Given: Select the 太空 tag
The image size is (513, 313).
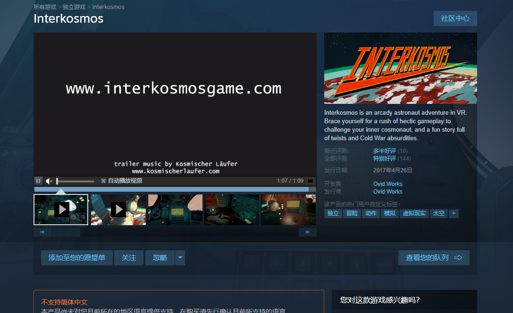Looking at the screenshot, I should 439,213.
